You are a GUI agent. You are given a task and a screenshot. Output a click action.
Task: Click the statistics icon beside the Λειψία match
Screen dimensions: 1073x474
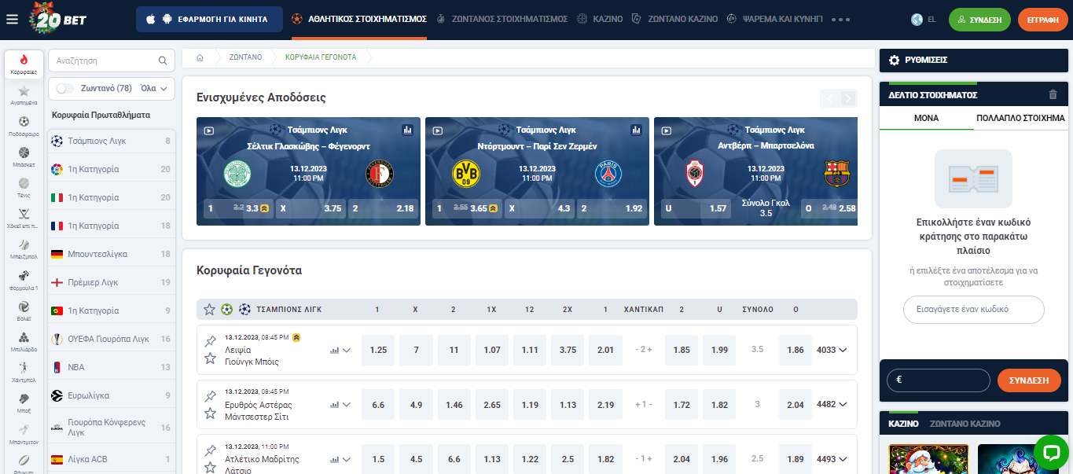(334, 350)
